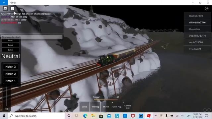Click the battery icon in system tray

coord(172,116)
